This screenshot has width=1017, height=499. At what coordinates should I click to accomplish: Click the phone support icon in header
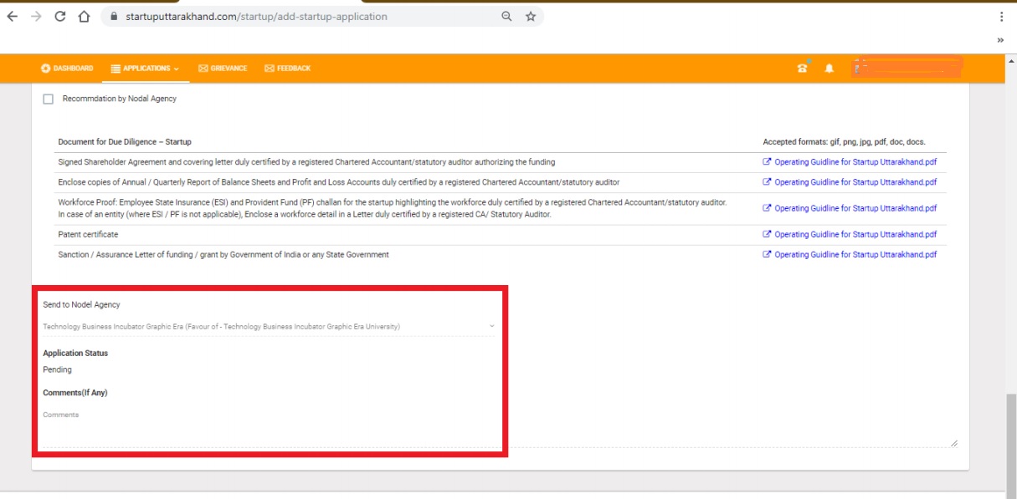tap(803, 69)
